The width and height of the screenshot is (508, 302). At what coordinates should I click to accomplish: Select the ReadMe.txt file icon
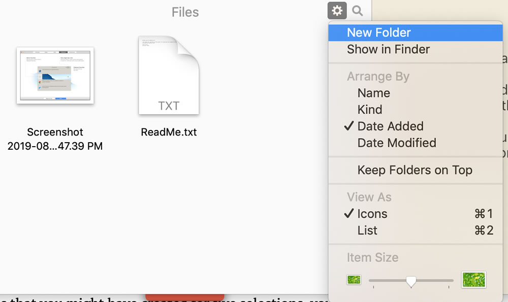point(169,75)
